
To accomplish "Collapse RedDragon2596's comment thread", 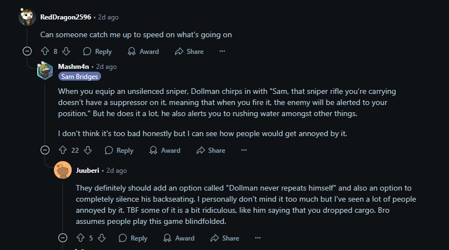I will pos(27,51).
